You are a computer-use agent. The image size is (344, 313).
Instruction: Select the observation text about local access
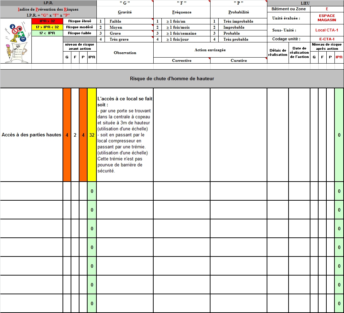coord(125,135)
